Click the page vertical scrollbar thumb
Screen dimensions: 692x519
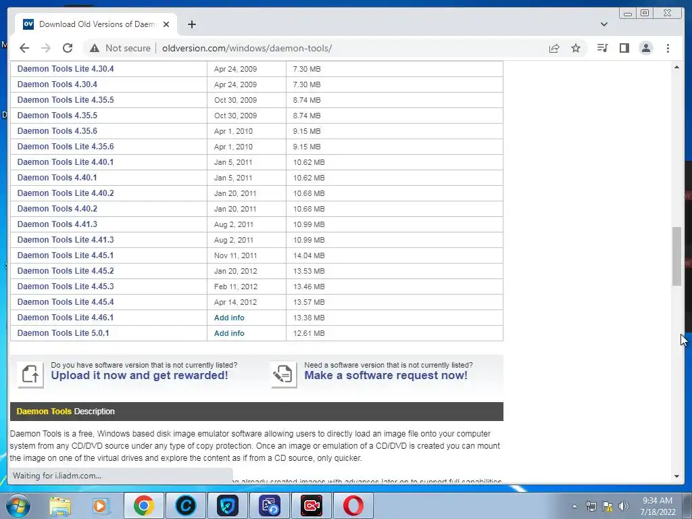pyautogui.click(x=676, y=256)
